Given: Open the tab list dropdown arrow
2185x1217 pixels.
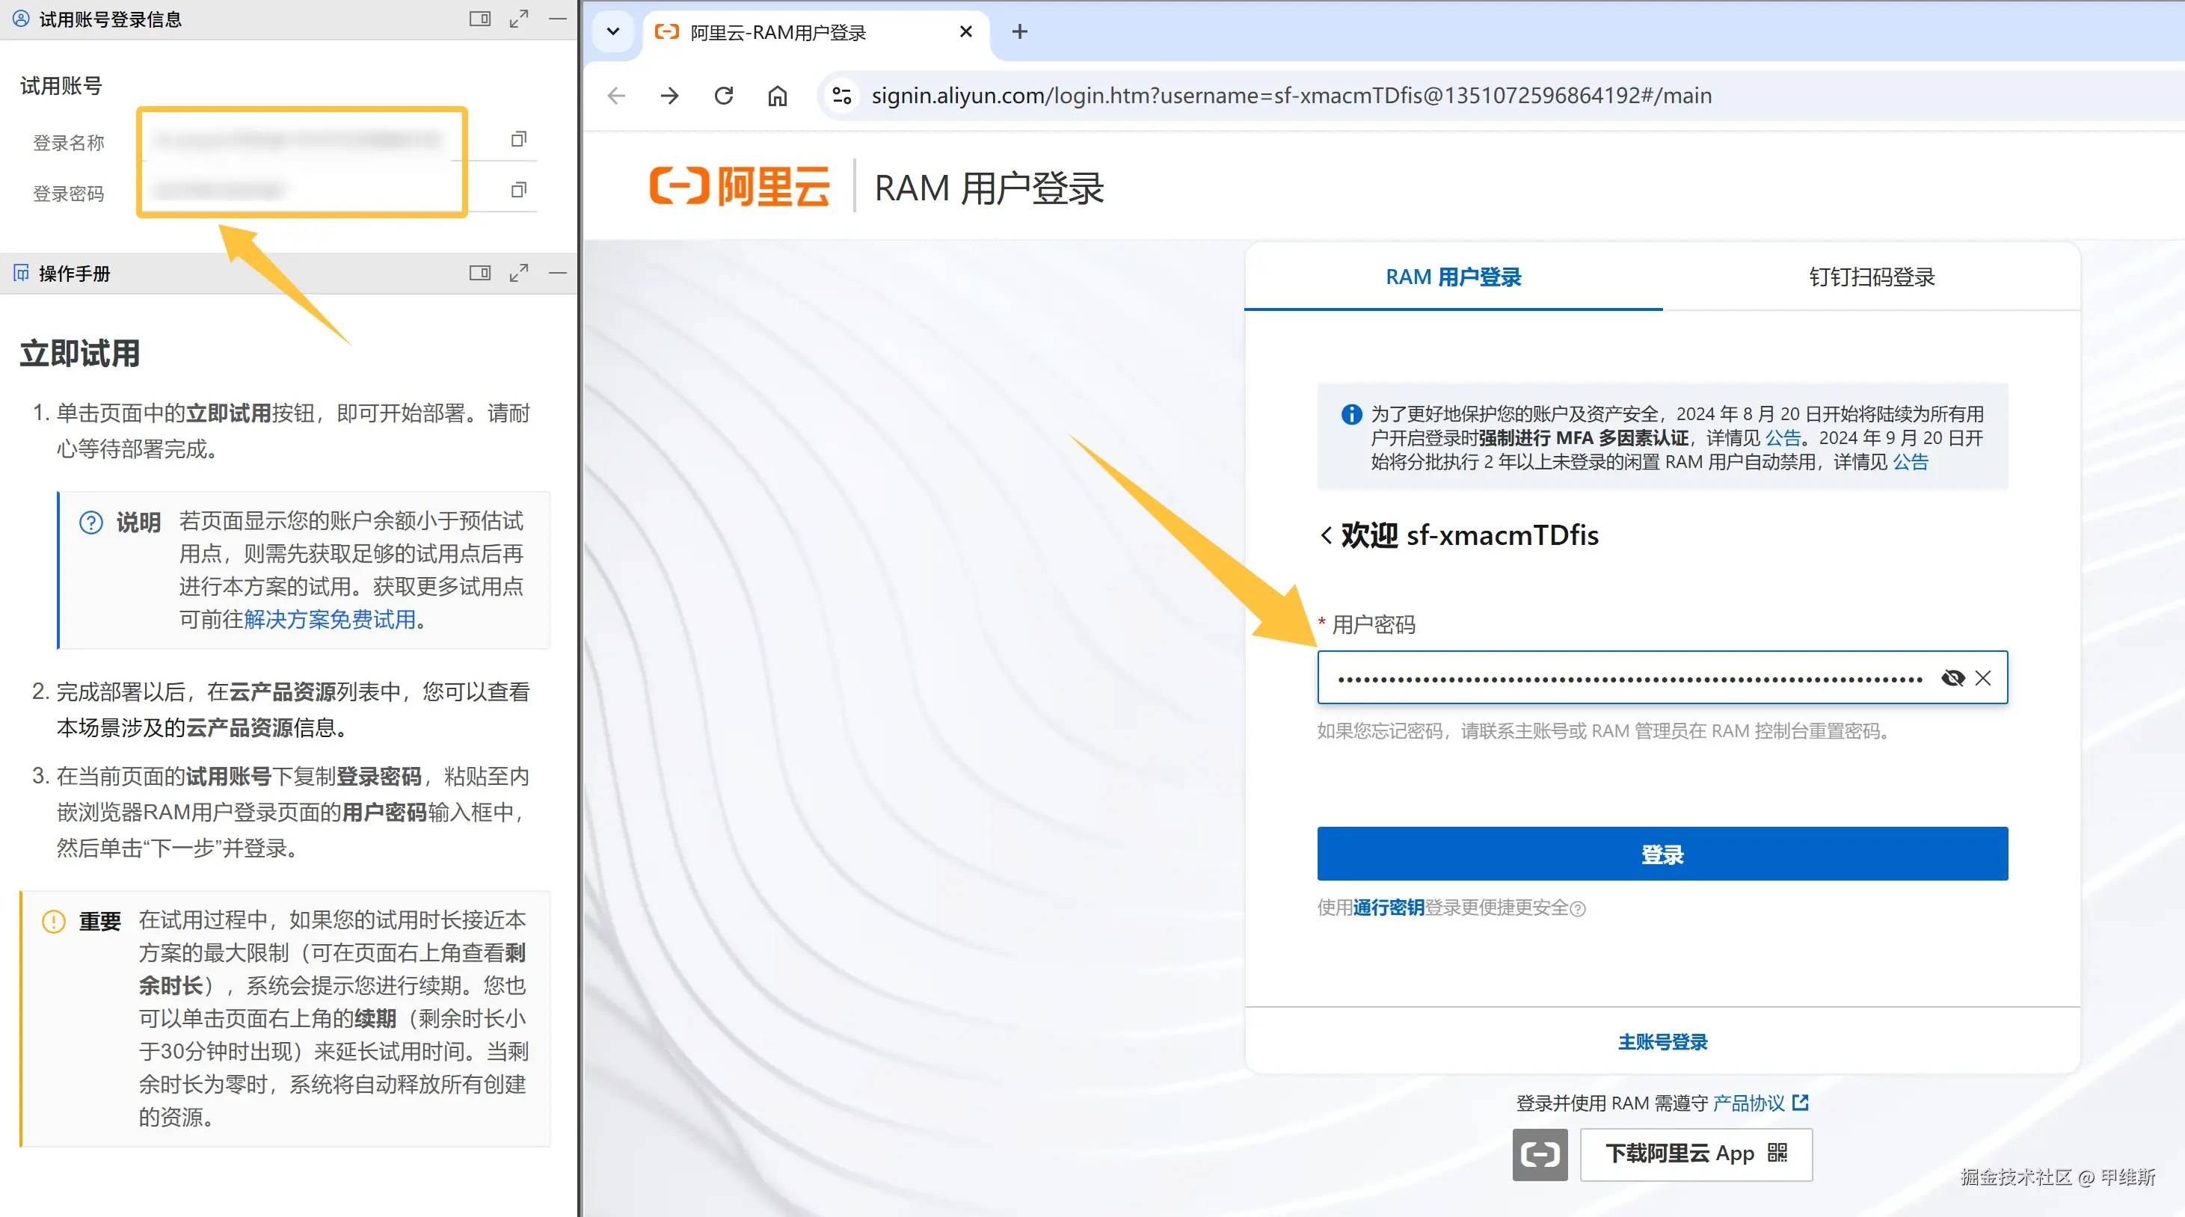Looking at the screenshot, I should pyautogui.click(x=613, y=32).
